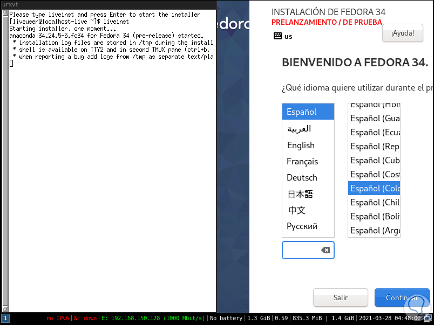This screenshot has width=434, height=325.
Task: Click 'no IPv6' status bar entry
Action: coord(58,318)
